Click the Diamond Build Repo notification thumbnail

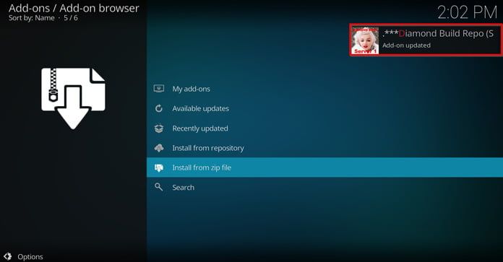coord(365,40)
